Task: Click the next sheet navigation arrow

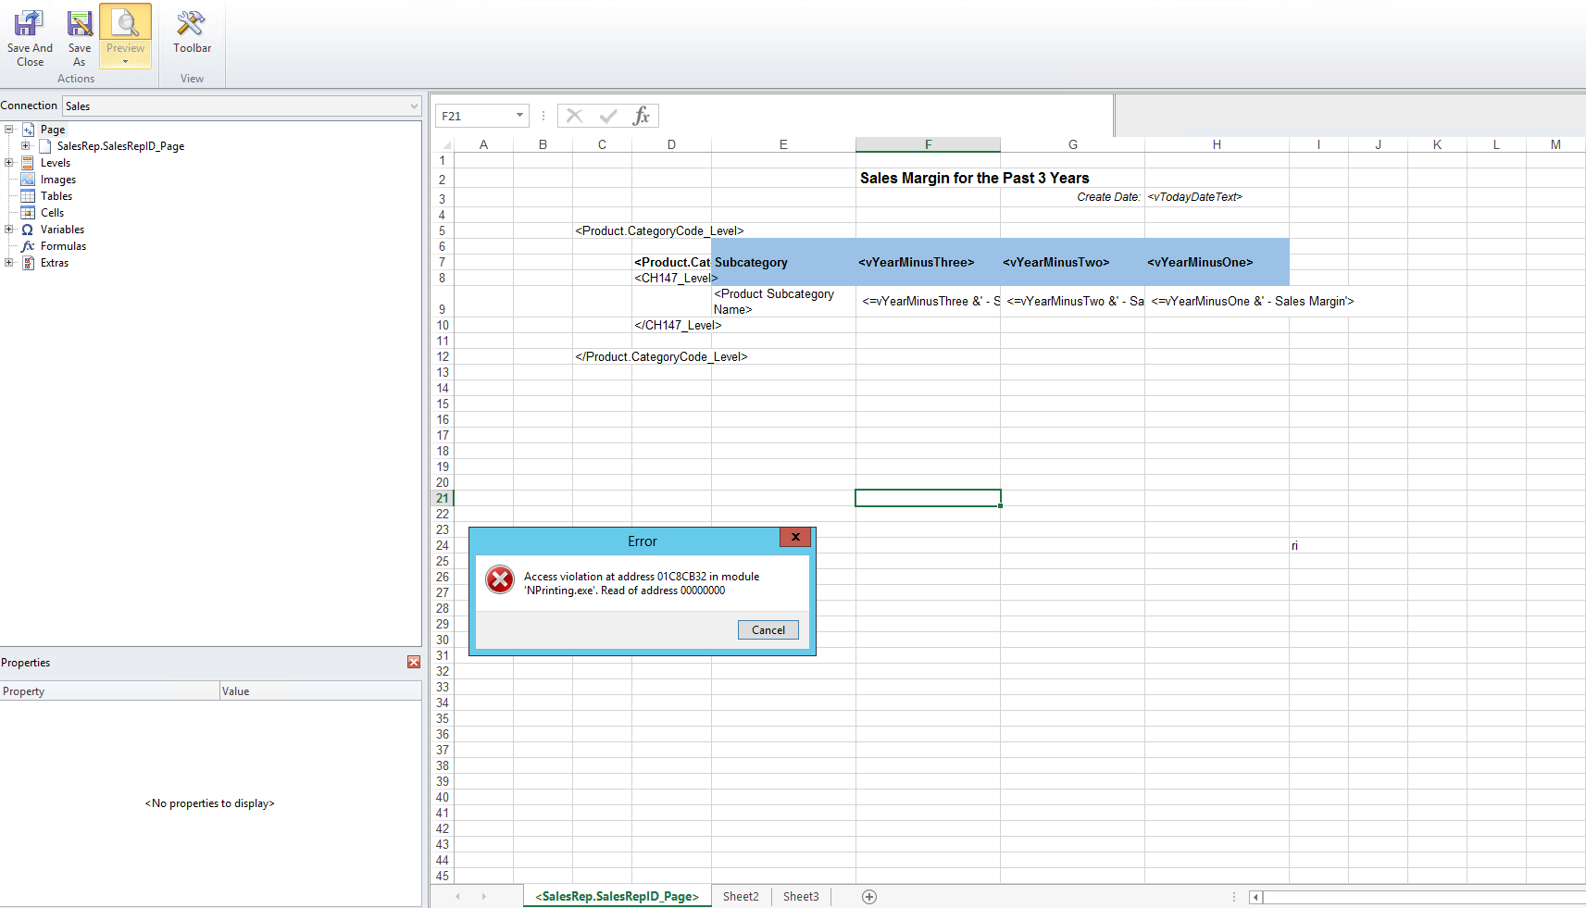Action: [x=483, y=896]
